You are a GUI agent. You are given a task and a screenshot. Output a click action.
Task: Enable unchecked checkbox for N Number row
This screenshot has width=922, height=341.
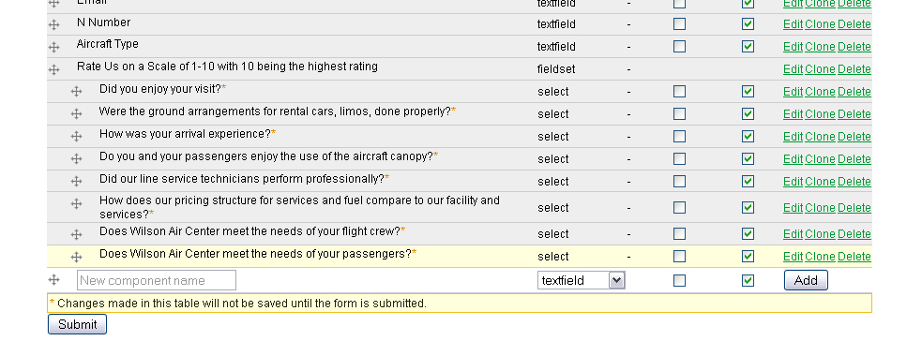(x=679, y=24)
